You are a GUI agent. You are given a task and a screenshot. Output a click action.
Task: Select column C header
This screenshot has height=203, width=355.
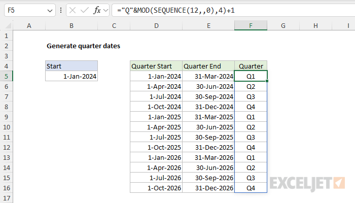(x=114, y=25)
